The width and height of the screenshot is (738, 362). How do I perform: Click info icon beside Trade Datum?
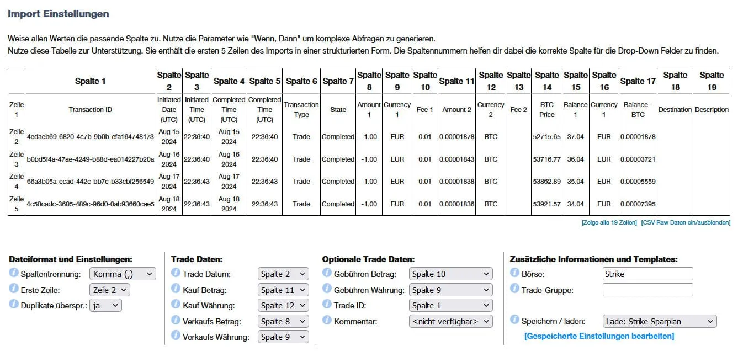pos(176,273)
